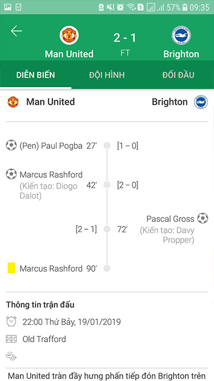Tap the 72' timeline marker dot

(107, 229)
